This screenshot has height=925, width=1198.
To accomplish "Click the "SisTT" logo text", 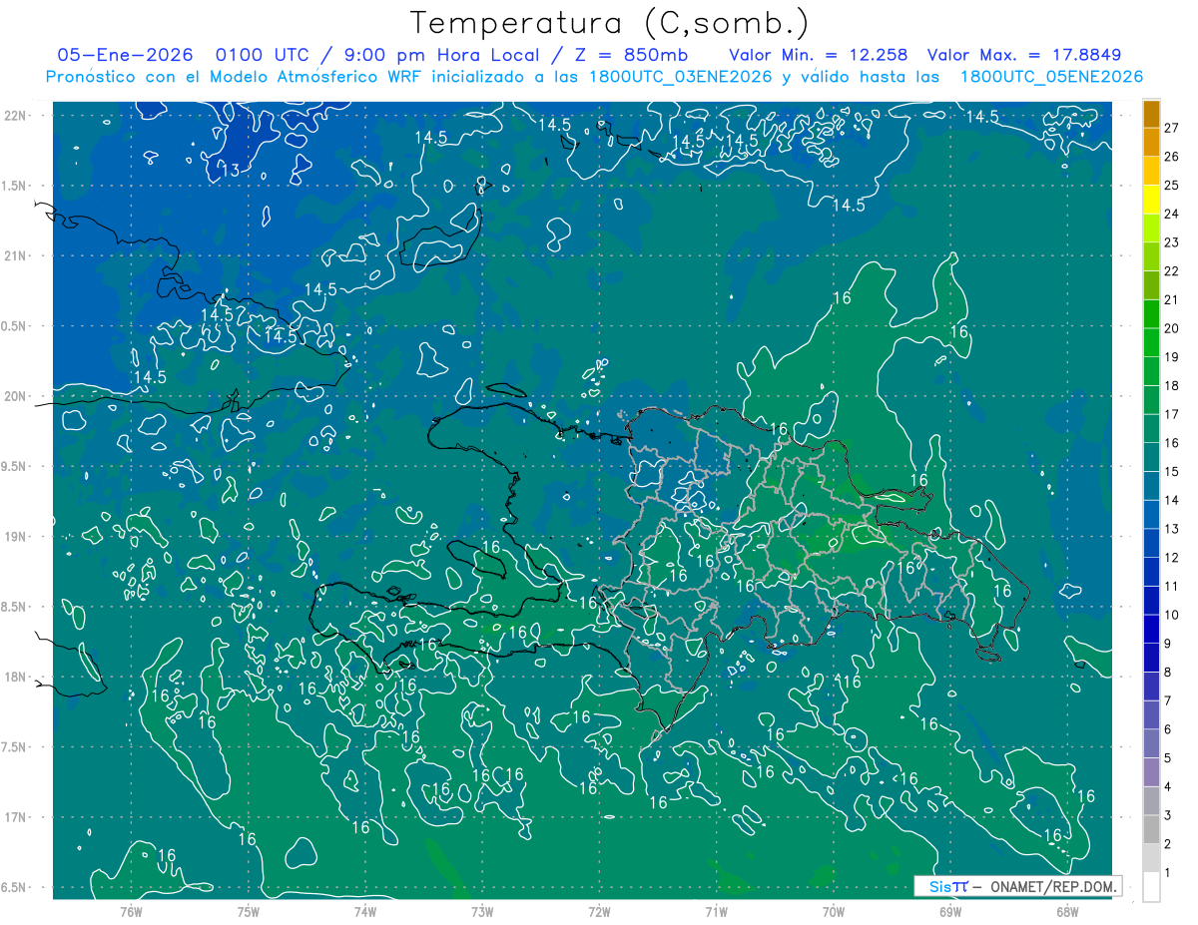I will [948, 886].
